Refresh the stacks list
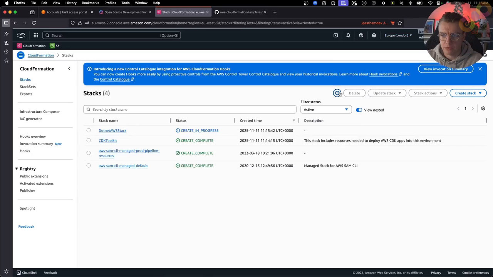This screenshot has width=493, height=277. point(337,93)
